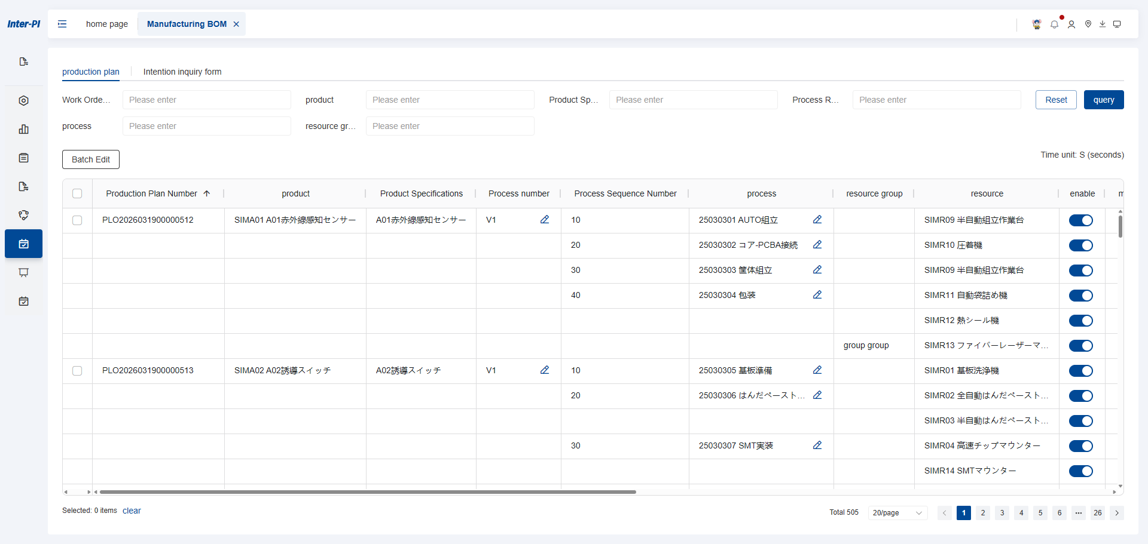Focus the process input field
1148x544 pixels.
coord(207,126)
